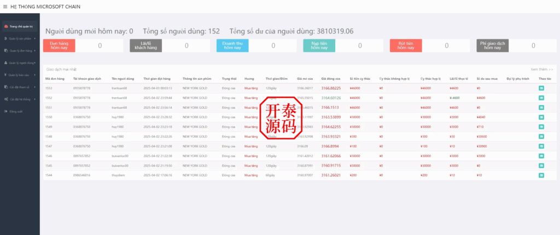Click the Mã đơn hàng column header
The image size is (560, 235).
(x=55, y=79)
